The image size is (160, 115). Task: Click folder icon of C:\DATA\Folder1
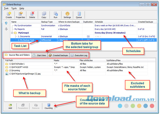(7, 64)
